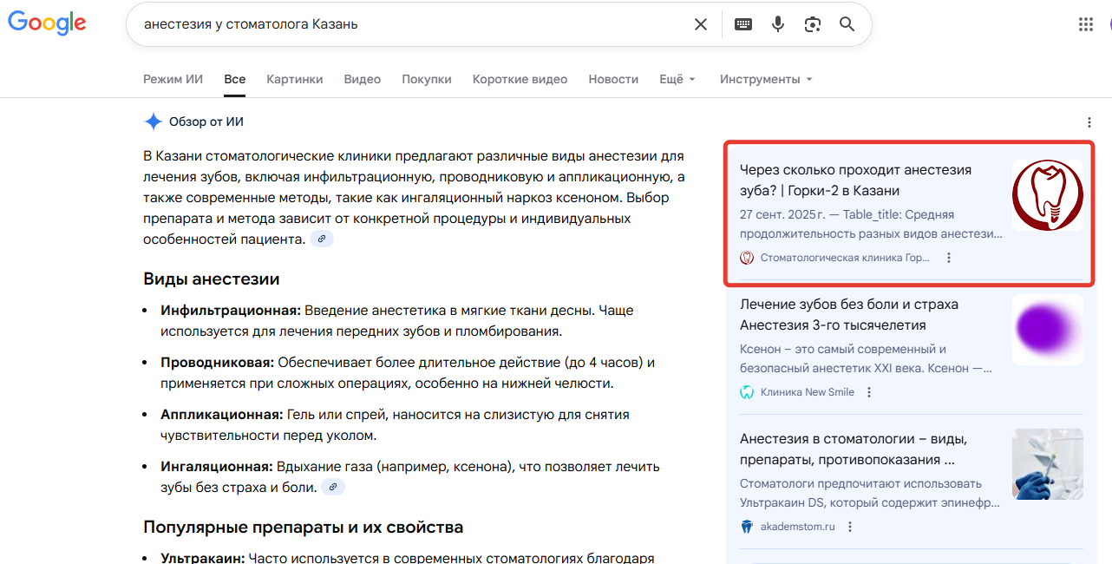This screenshot has width=1112, height=564.
Task: Switch to the Короткие видео tab
Action: pos(520,79)
